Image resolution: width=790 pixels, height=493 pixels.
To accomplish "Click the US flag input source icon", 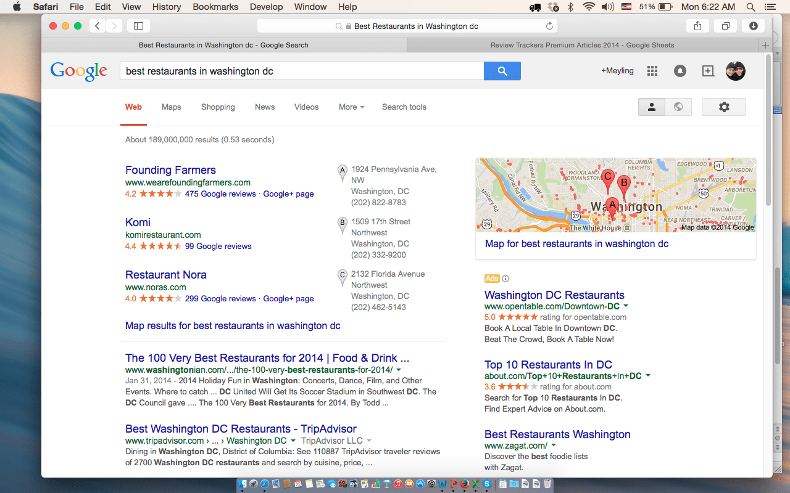I will tap(626, 7).
